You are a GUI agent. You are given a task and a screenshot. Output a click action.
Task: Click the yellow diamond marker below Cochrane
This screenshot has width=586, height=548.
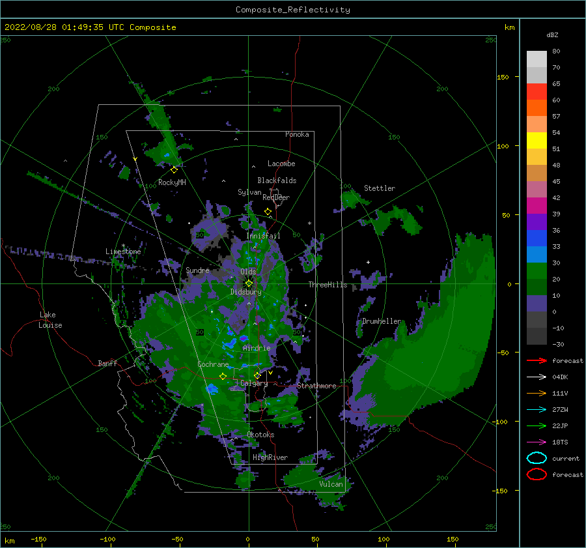223,376
